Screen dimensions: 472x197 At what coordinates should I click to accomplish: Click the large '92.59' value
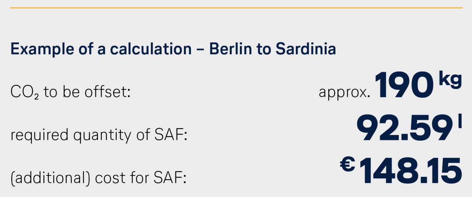click(x=404, y=128)
